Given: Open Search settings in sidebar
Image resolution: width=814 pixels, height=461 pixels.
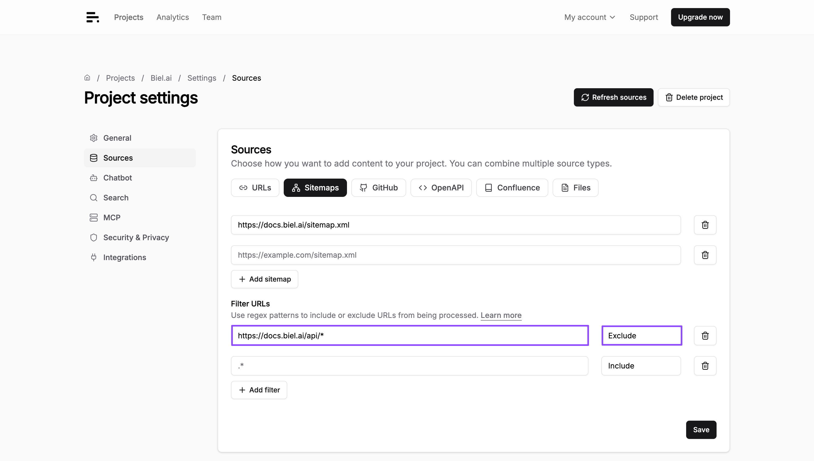Looking at the screenshot, I should click(140, 198).
